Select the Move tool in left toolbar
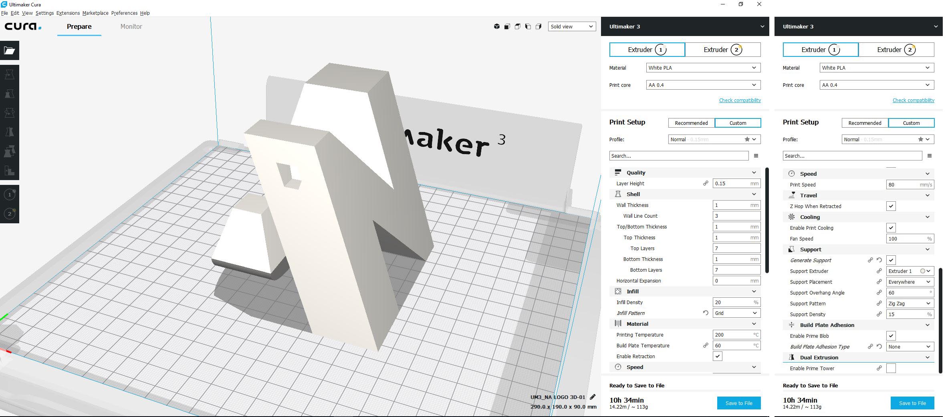This screenshot has width=948, height=417. click(10, 74)
